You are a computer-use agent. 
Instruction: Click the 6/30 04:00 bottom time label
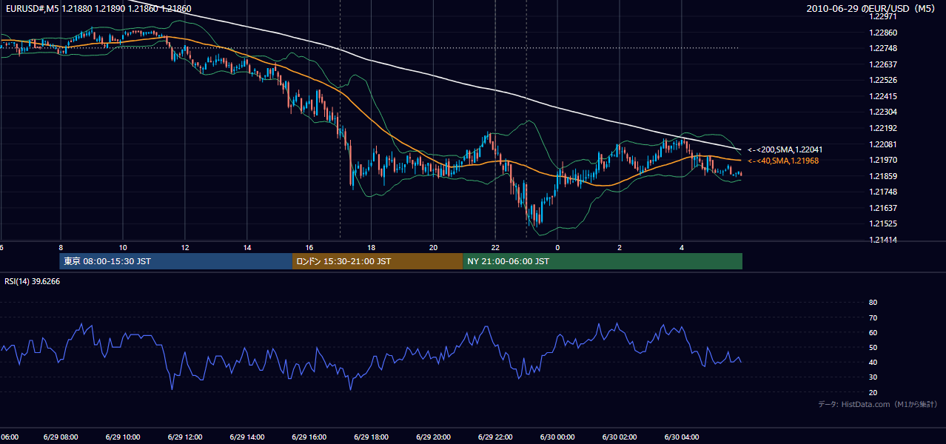(682, 437)
